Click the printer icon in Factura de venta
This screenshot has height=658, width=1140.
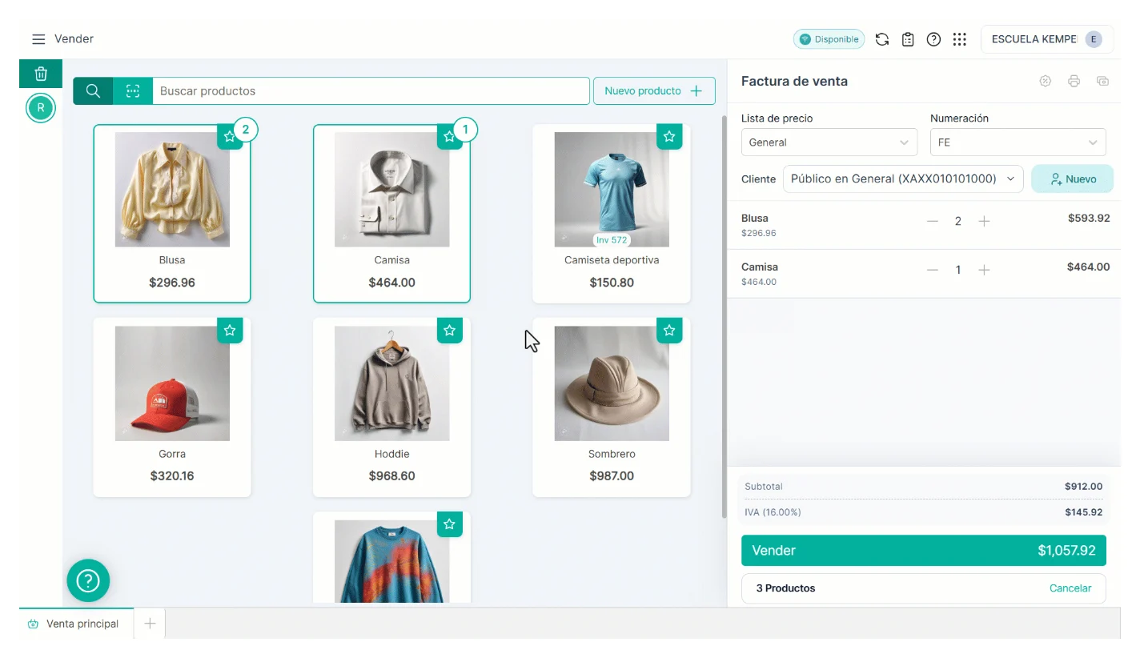point(1074,81)
